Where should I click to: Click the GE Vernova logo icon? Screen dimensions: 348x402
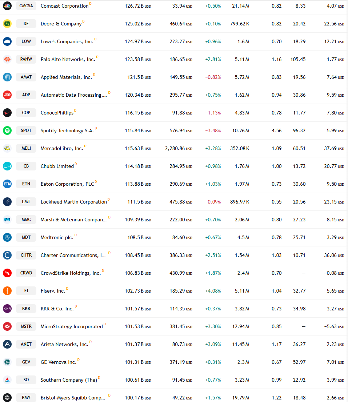(x=7, y=362)
